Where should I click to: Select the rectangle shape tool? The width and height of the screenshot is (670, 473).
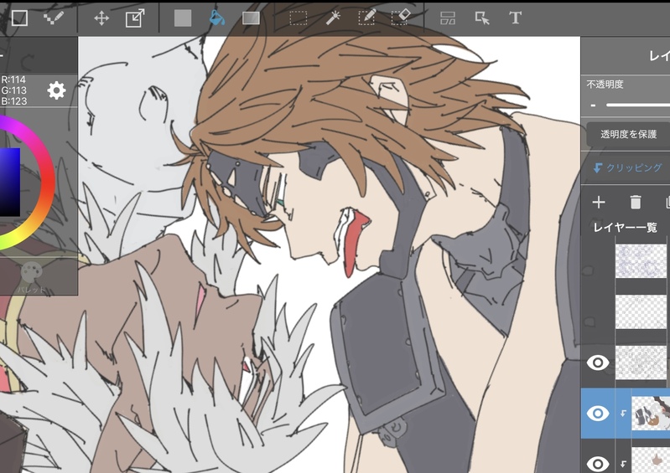pyautogui.click(x=19, y=18)
